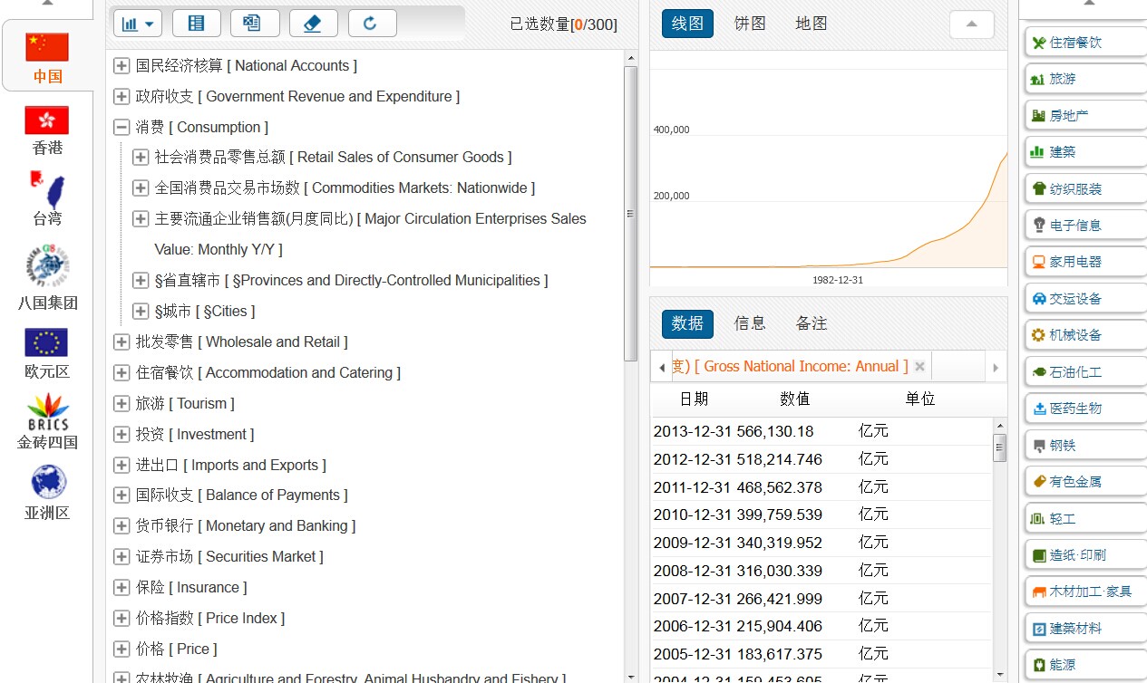
Task: Switch to the 地图 map tab
Action: (x=811, y=24)
